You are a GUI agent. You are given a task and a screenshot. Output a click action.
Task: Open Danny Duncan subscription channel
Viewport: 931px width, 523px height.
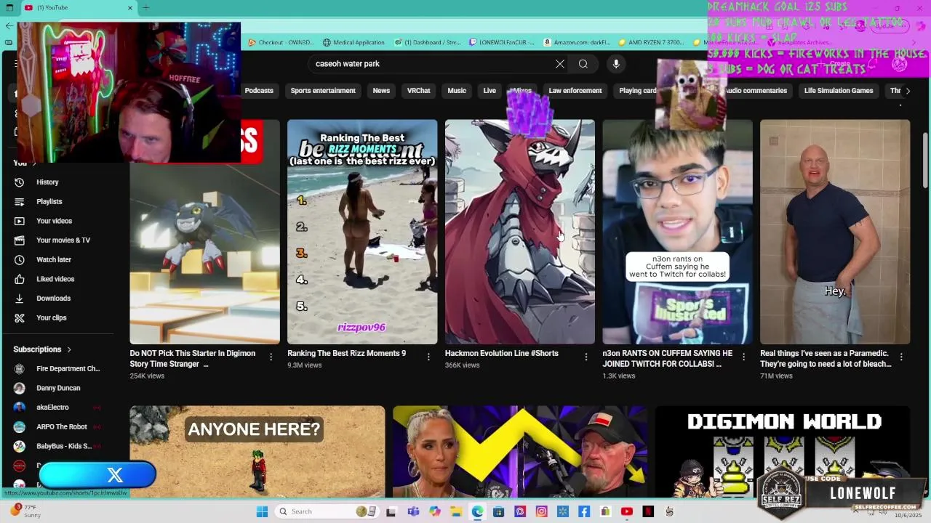coord(58,388)
